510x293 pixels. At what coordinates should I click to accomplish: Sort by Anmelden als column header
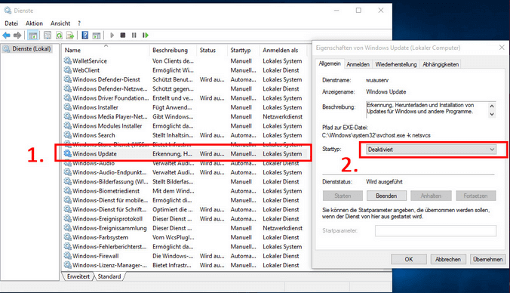point(283,50)
